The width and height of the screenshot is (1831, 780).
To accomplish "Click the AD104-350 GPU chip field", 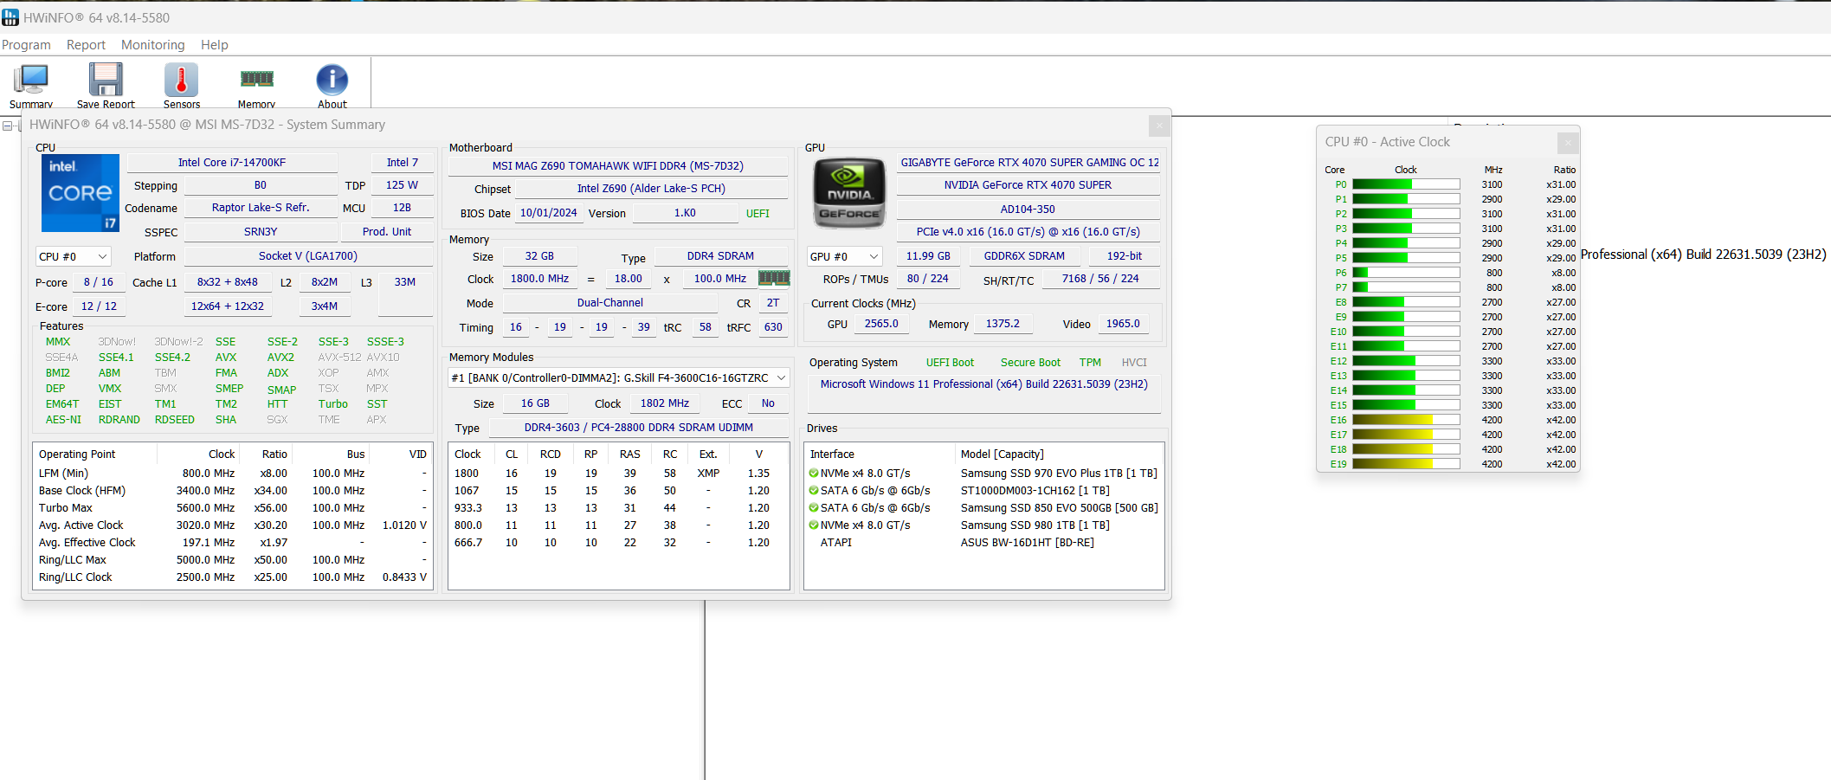I will [1028, 210].
